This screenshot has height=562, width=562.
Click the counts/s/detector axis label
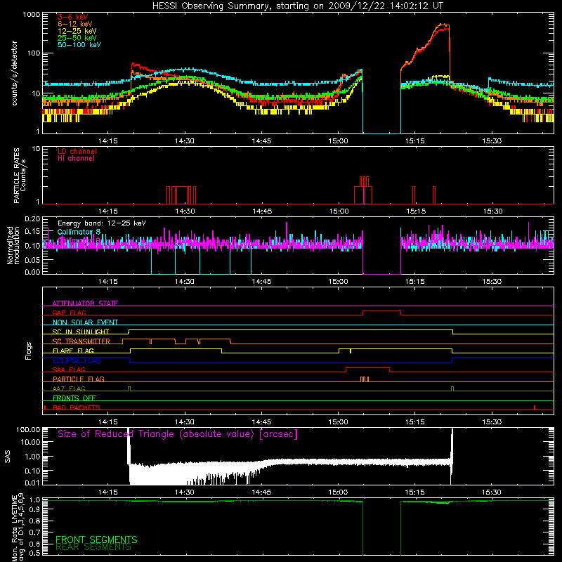(14, 73)
